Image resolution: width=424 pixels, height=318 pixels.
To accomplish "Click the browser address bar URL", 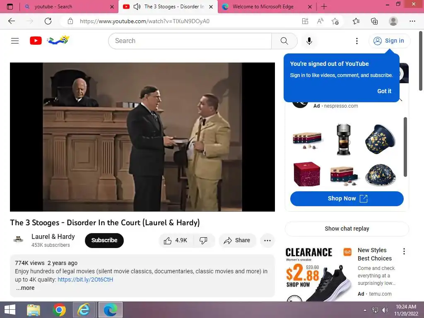I will [145, 21].
